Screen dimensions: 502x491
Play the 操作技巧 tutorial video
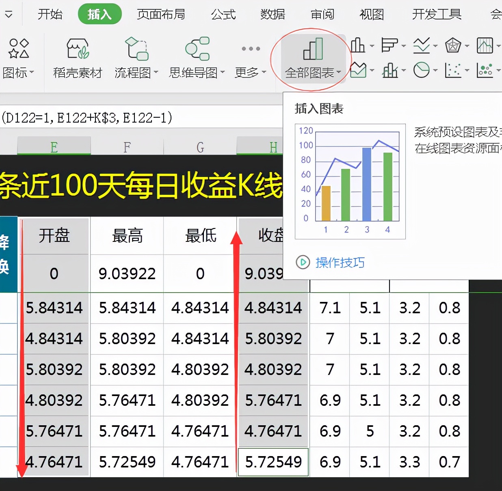[x=340, y=263]
